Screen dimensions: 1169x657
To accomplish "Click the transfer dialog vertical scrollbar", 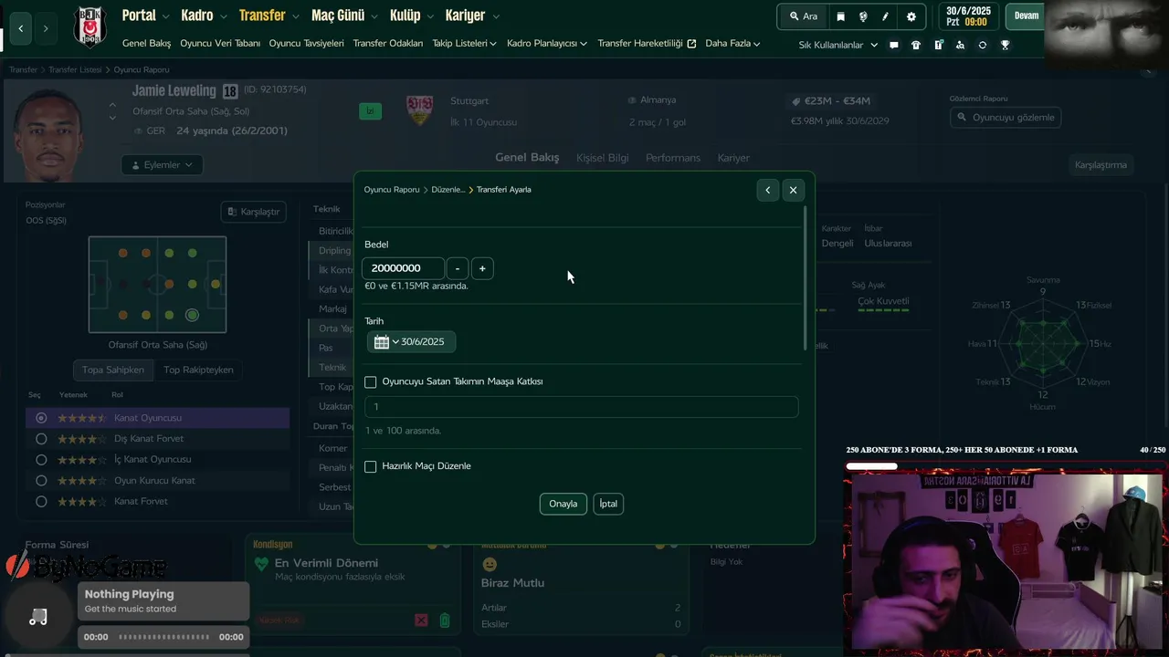I will [x=805, y=278].
